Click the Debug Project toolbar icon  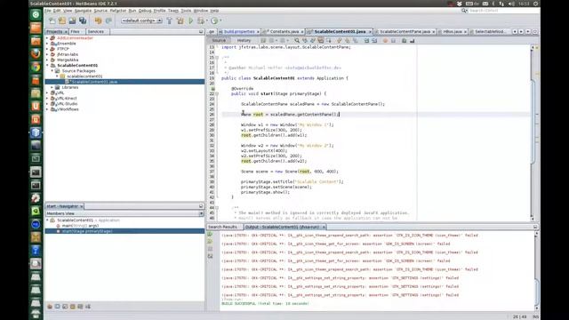point(200,20)
